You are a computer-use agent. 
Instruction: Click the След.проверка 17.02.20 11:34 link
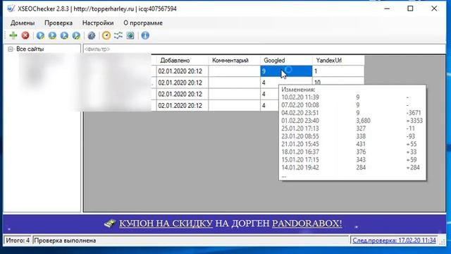point(394,240)
